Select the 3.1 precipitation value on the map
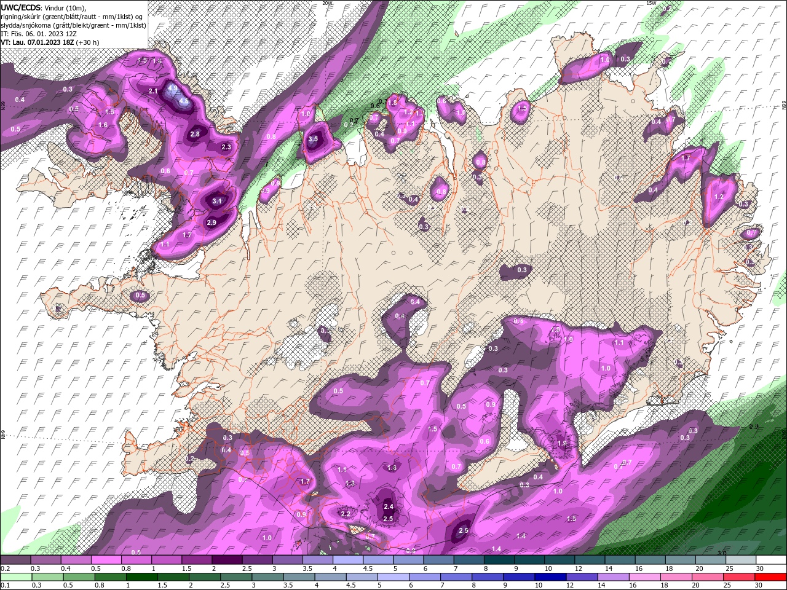Image resolution: width=787 pixels, height=590 pixels. click(x=217, y=201)
